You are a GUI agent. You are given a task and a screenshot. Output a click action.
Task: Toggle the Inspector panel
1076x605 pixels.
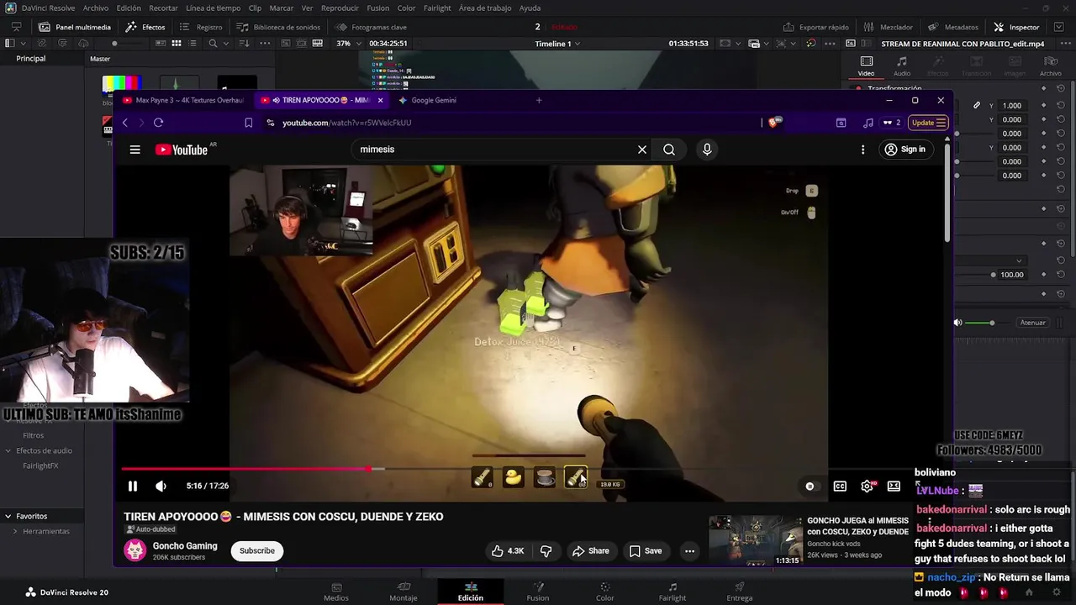click(1016, 27)
